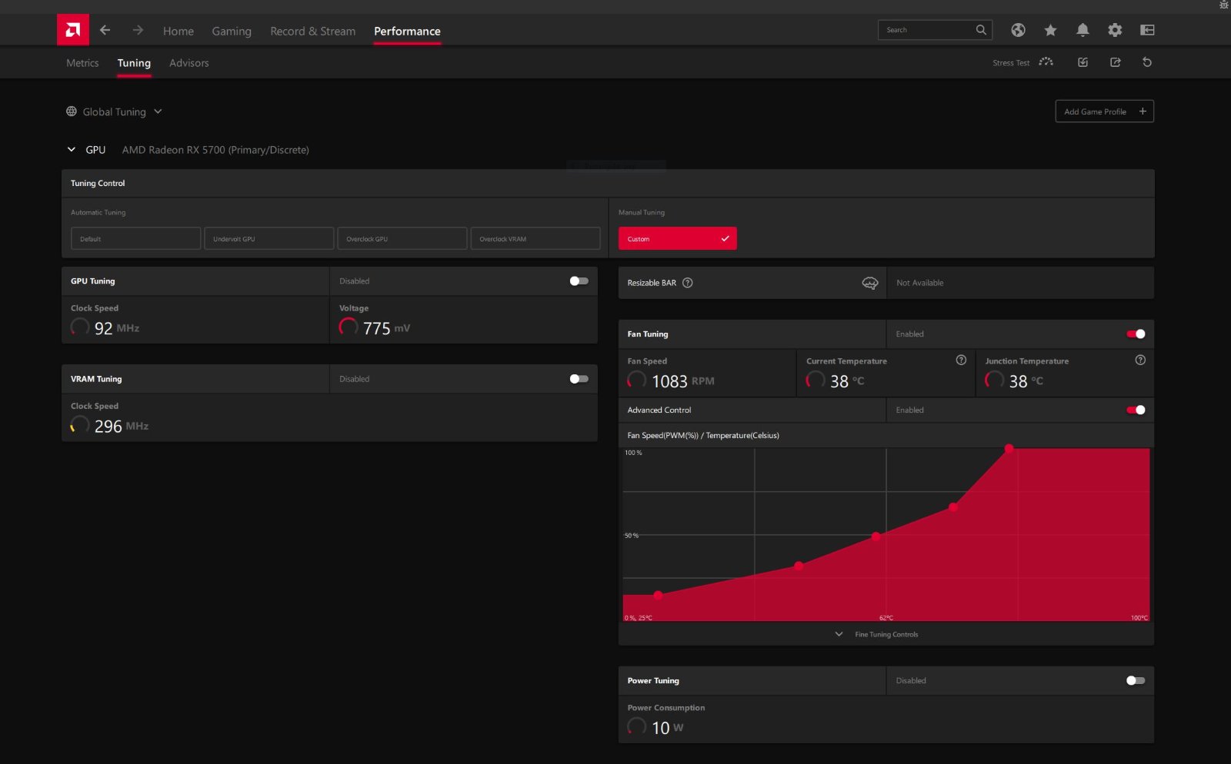Disable Fan Tuning switch

pyautogui.click(x=1136, y=334)
